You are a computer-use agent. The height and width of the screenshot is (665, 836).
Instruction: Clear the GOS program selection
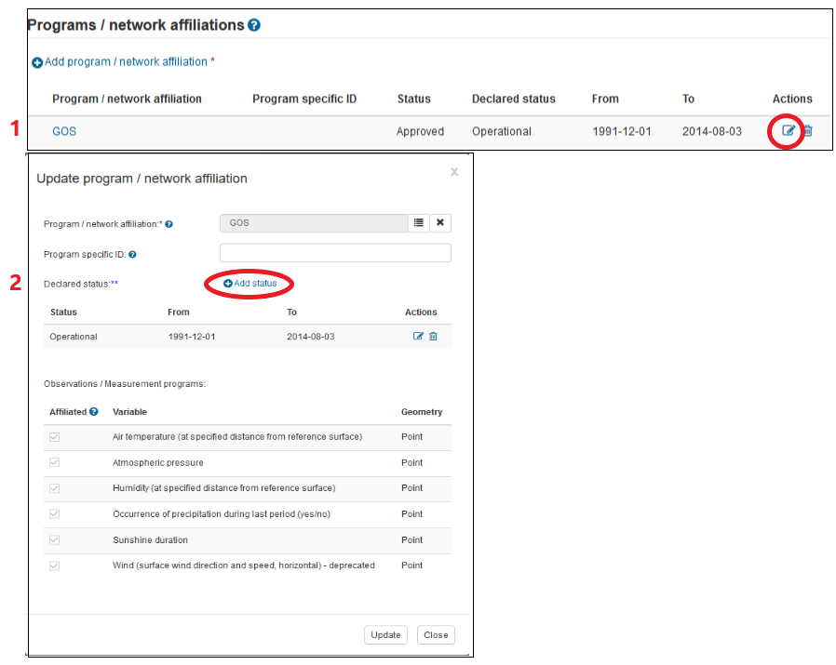coord(440,222)
